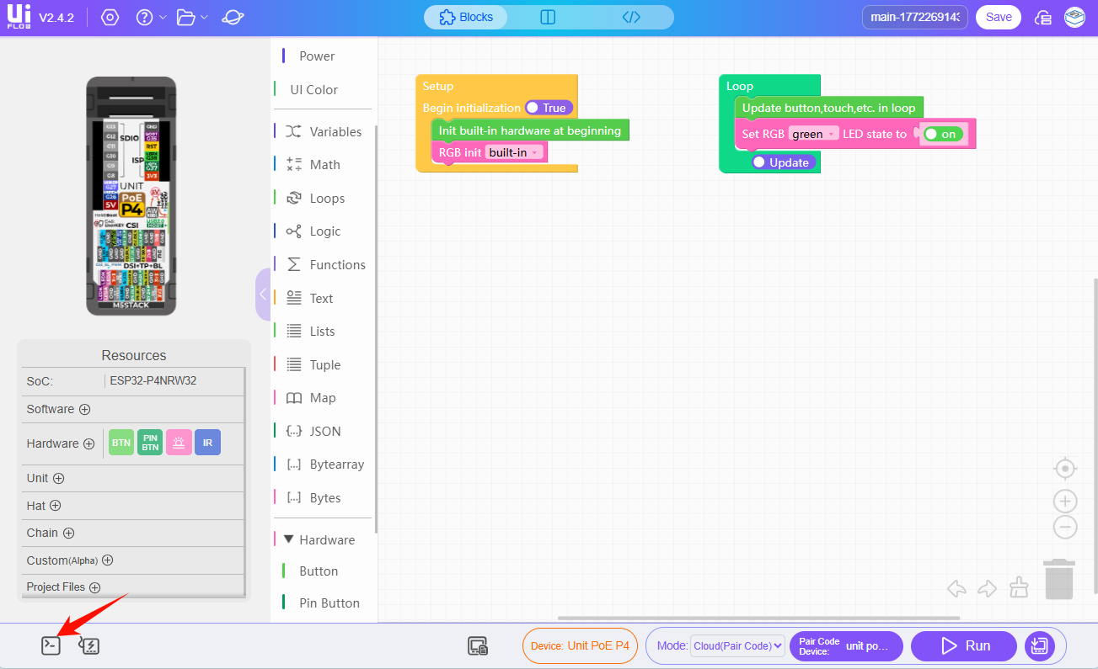1098x669 pixels.
Task: Click the firmware flash icon in bottom bar
Action: point(89,645)
